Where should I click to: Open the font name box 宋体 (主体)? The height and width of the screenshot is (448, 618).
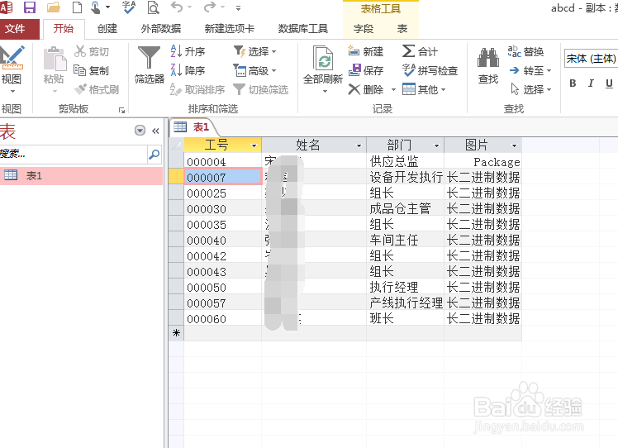click(x=591, y=59)
